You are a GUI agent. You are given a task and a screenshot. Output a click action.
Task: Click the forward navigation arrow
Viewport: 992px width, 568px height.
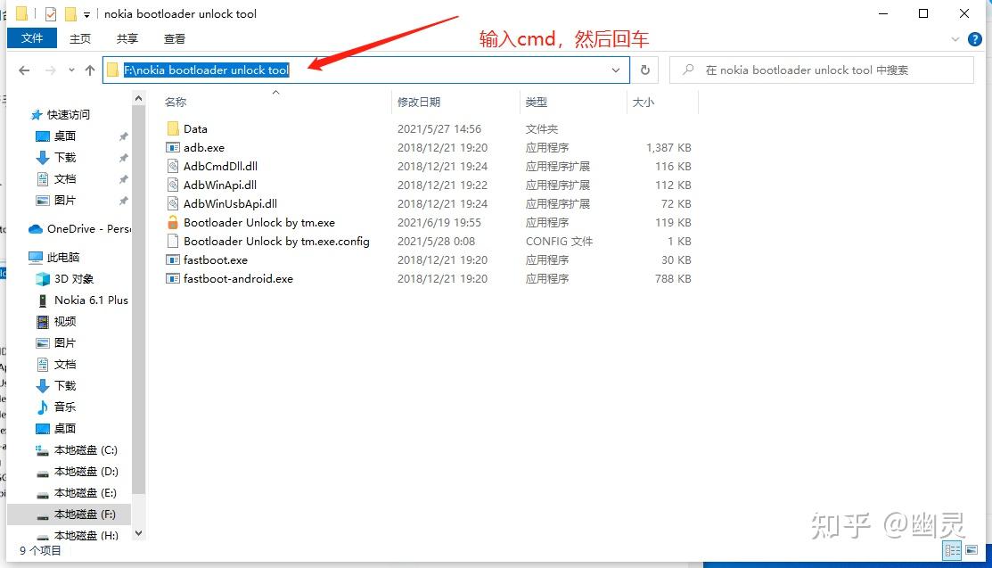point(51,70)
